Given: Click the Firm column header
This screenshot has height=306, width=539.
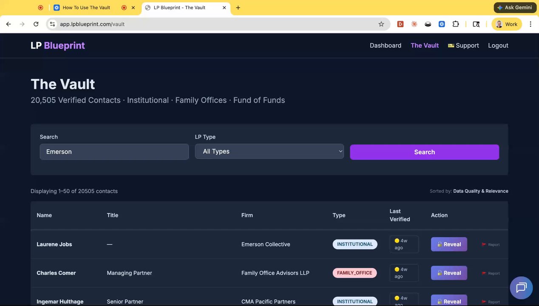Looking at the screenshot, I should point(247,215).
